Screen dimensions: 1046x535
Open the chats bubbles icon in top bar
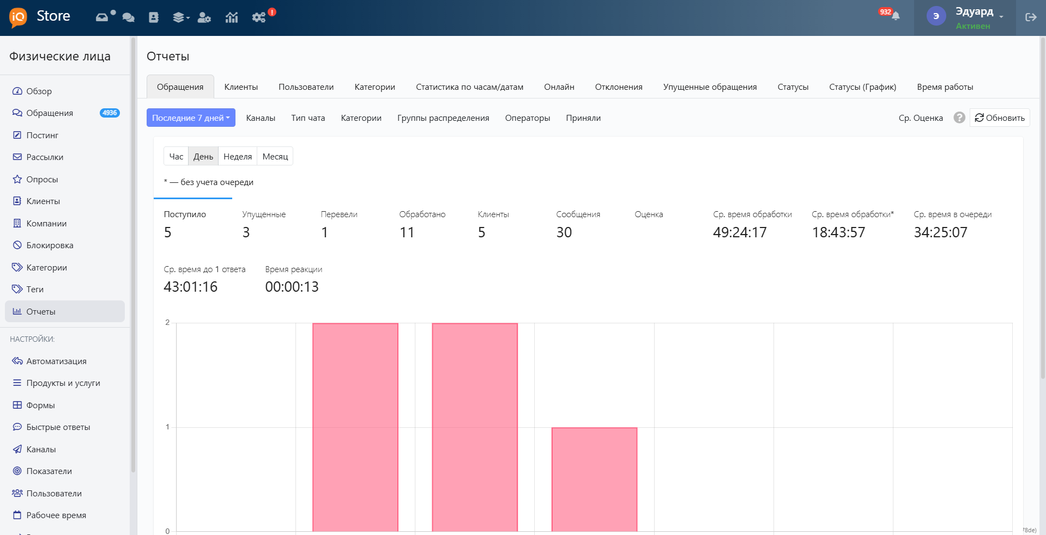click(129, 17)
